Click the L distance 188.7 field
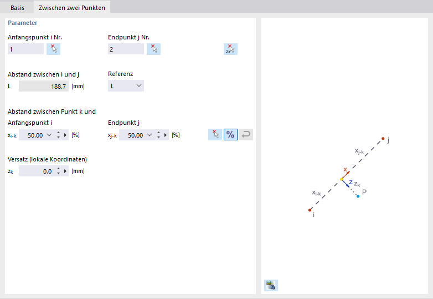Screen dimensions: 433x299 pos(44,86)
